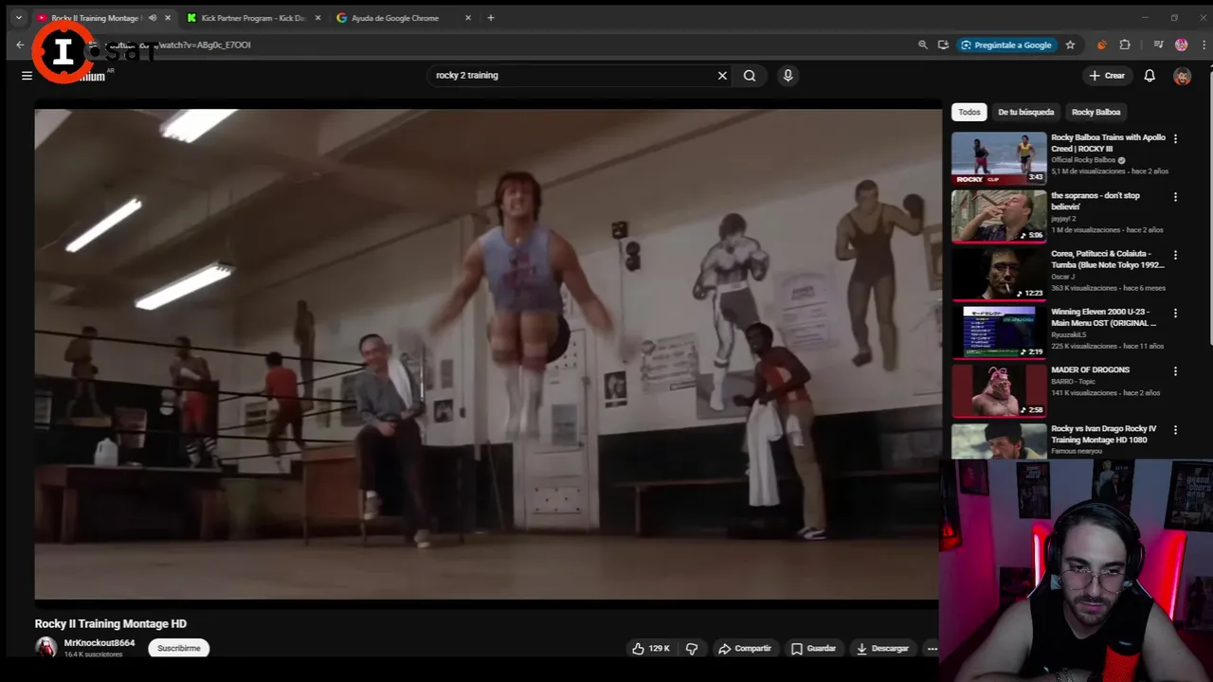Click the Rocky II video player

pos(487,354)
